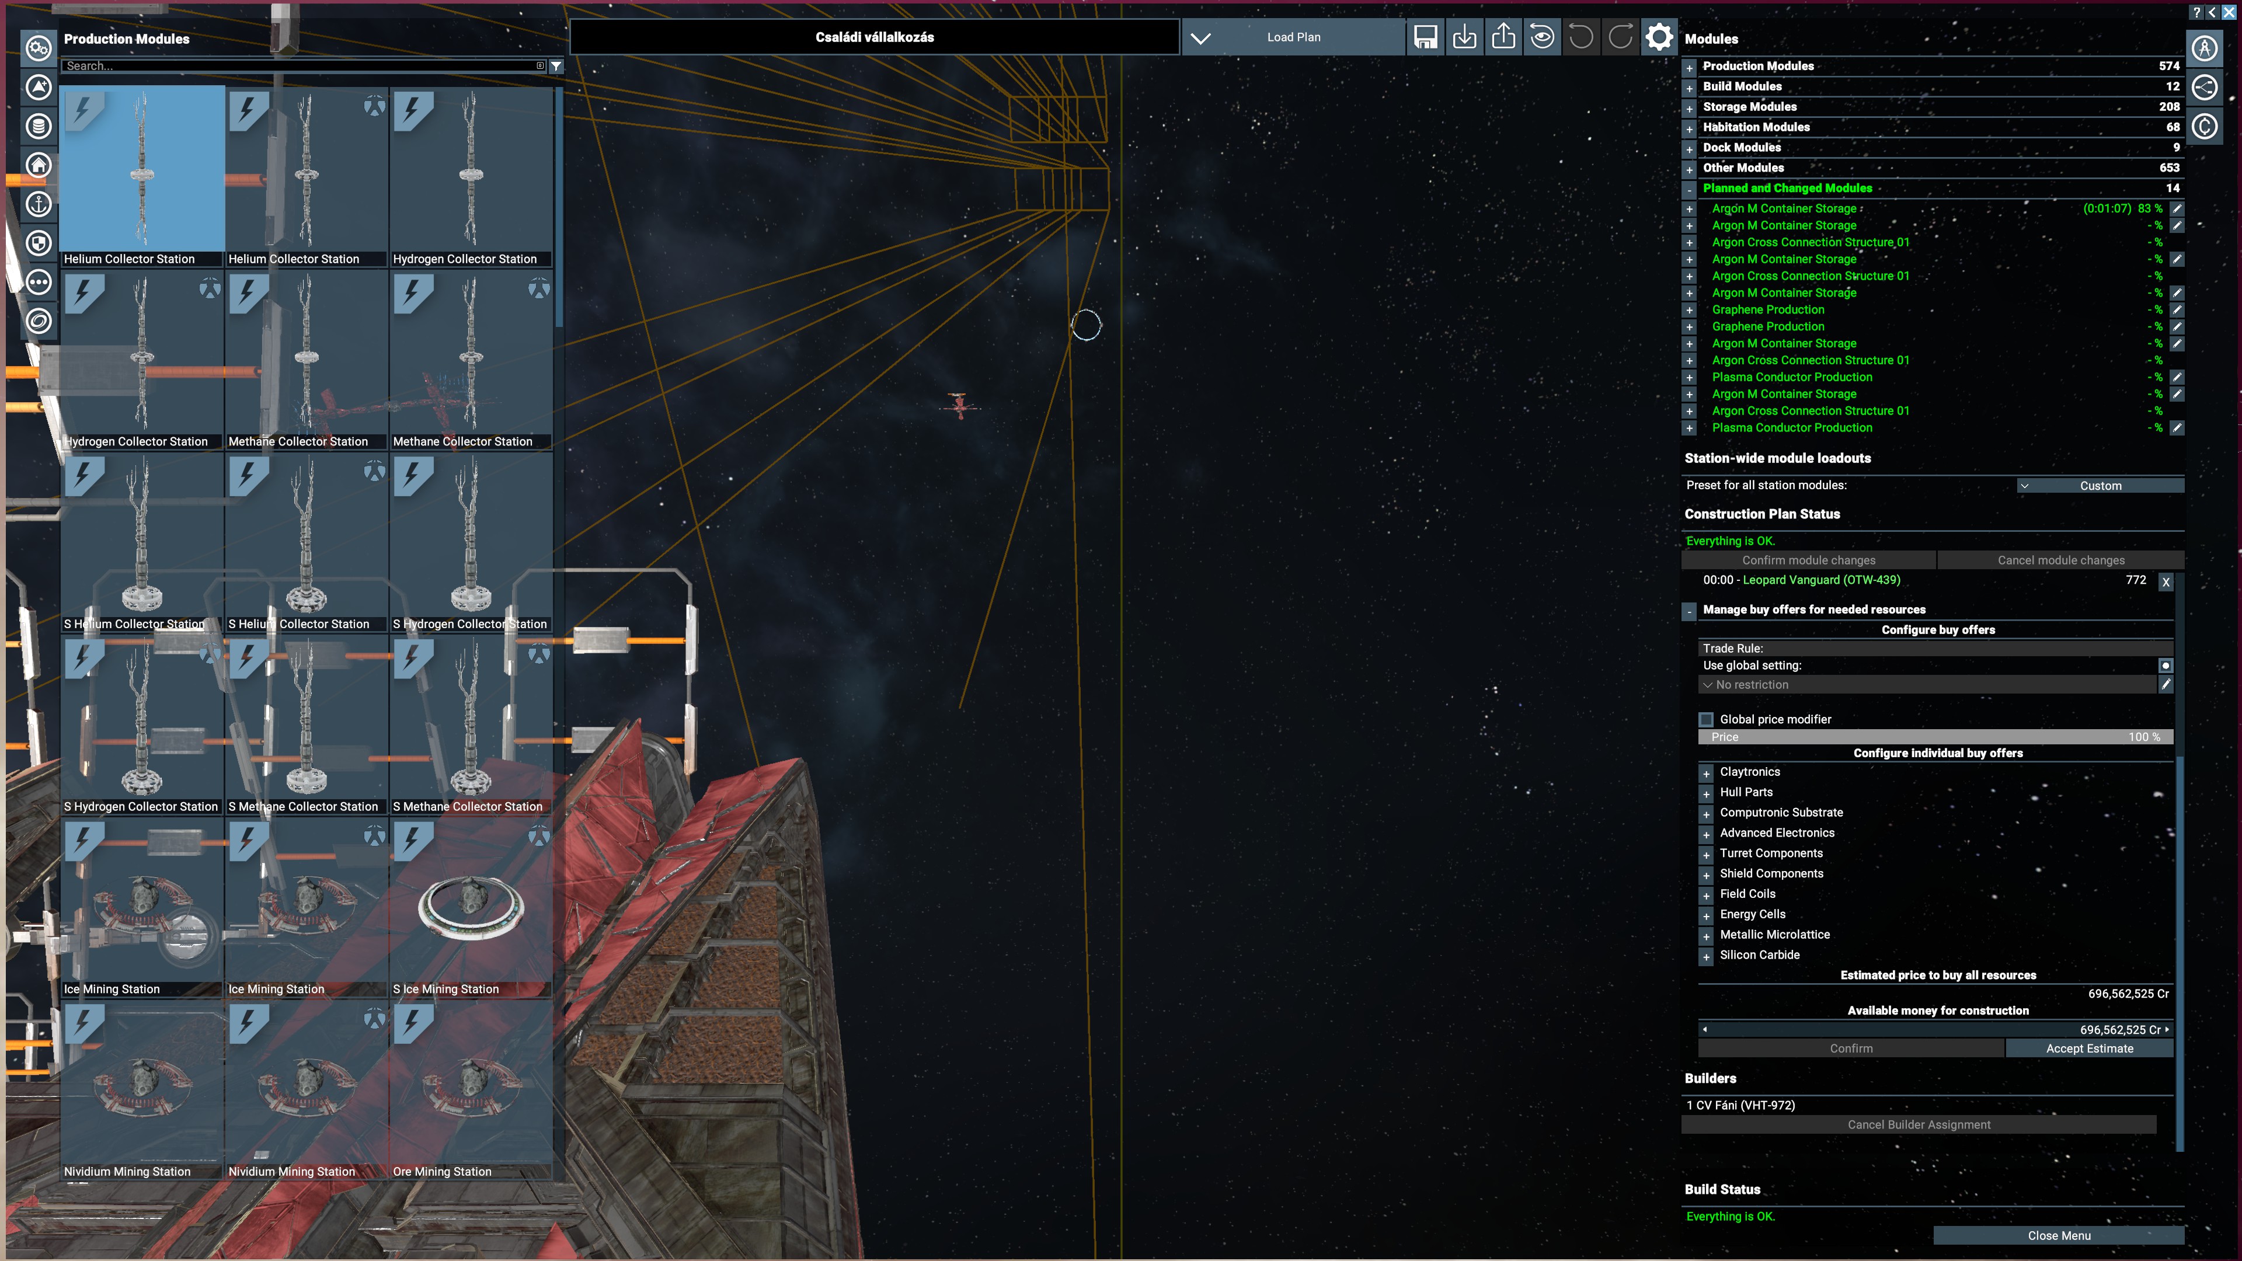Image resolution: width=2242 pixels, height=1261 pixels.
Task: Expand the Production Modules list
Action: pos(1689,68)
